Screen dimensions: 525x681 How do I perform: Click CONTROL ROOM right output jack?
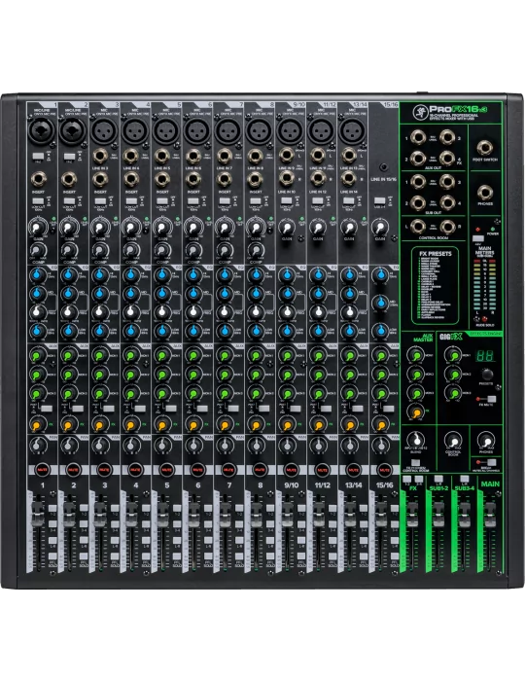coord(447,227)
